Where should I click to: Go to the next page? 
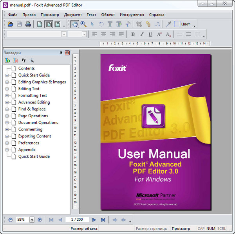94,220
